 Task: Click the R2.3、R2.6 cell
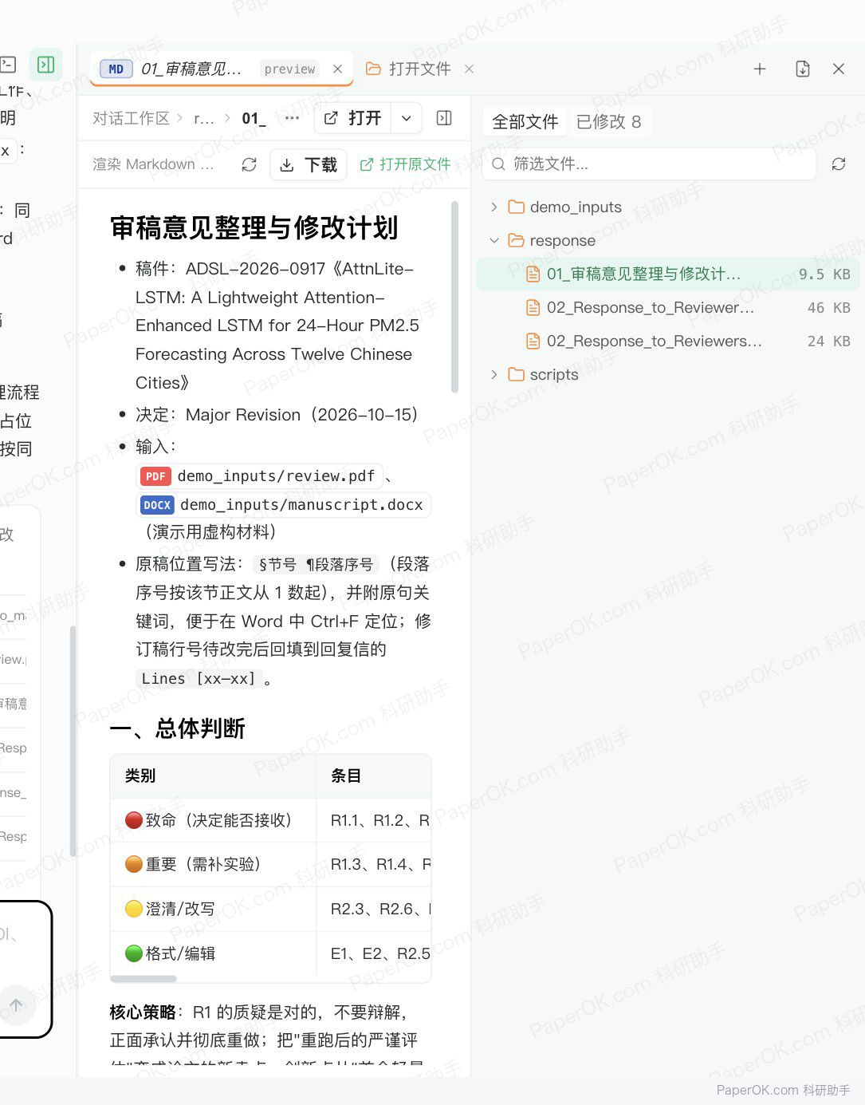pos(373,909)
